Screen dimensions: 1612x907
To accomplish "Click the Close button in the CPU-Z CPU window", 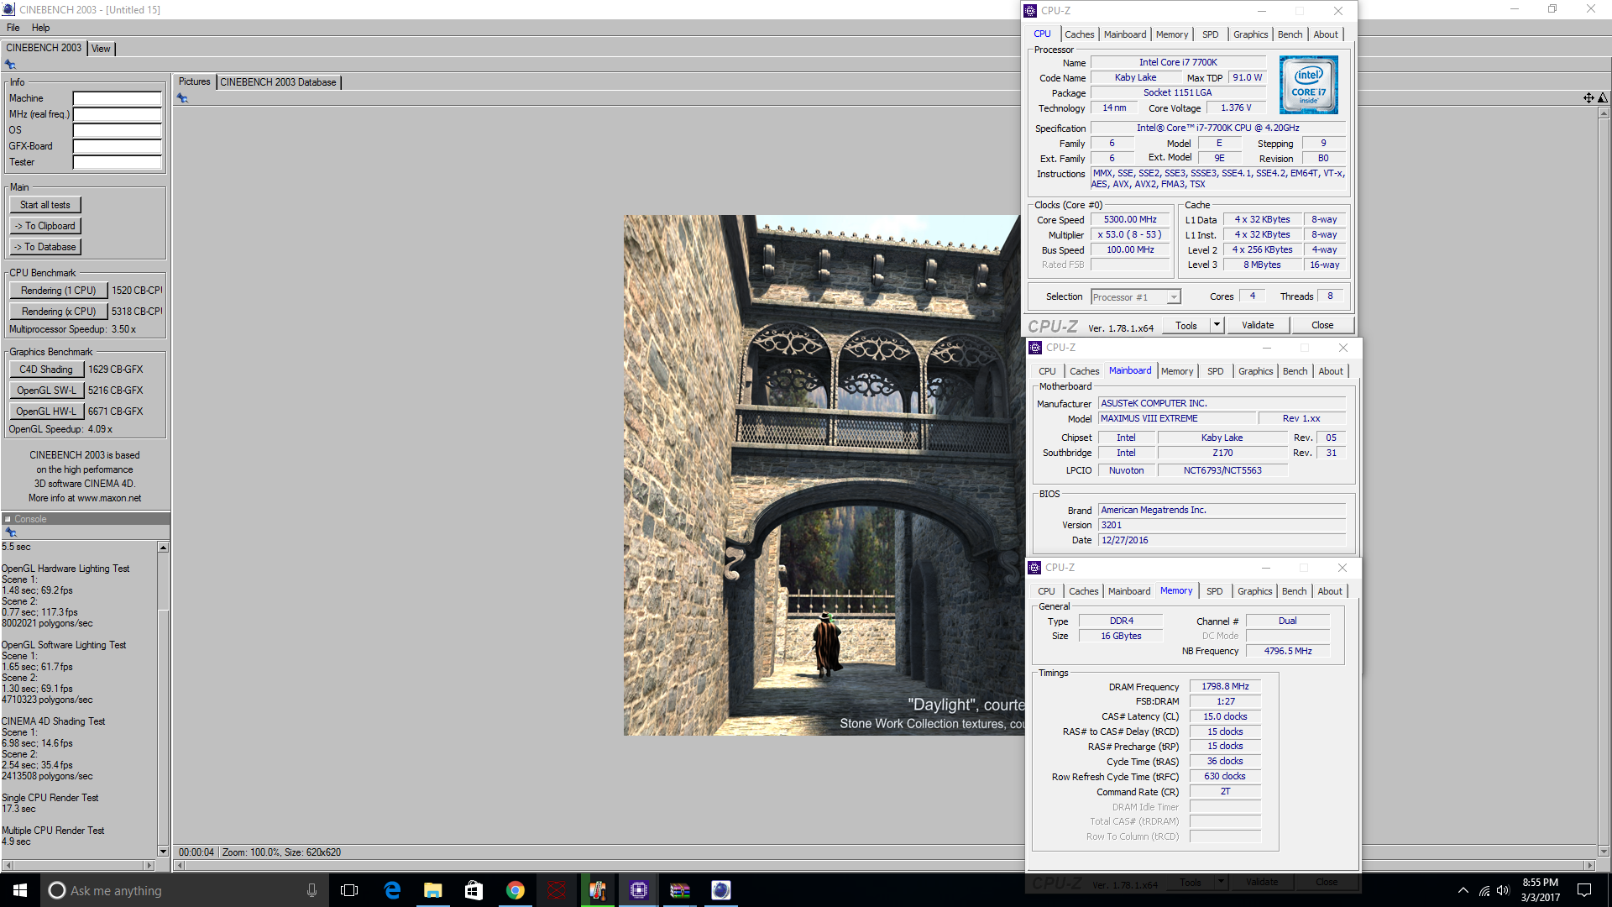I will [1322, 325].
